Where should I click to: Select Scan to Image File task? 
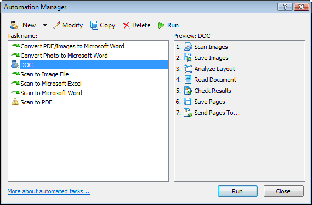click(44, 74)
